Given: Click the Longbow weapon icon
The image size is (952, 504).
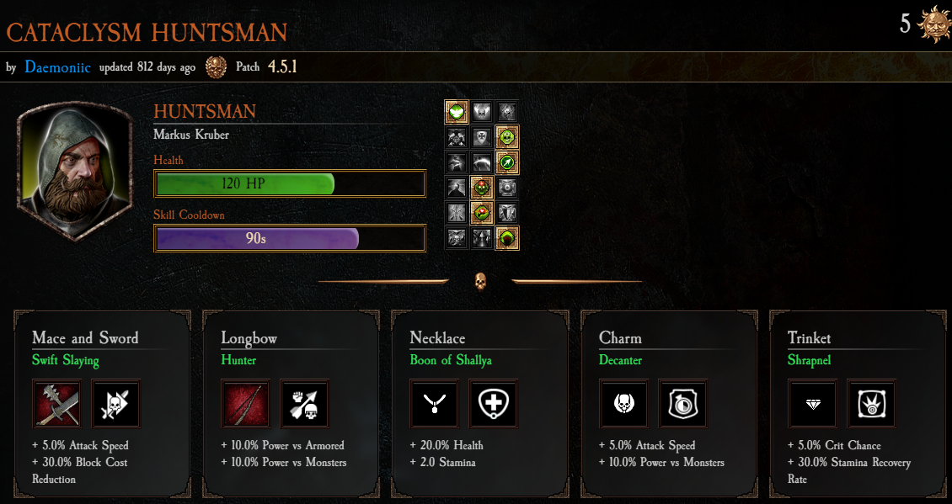Looking at the screenshot, I should point(245,403).
